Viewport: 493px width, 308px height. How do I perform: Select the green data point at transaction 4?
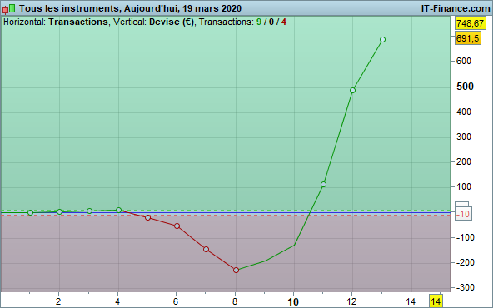point(118,210)
